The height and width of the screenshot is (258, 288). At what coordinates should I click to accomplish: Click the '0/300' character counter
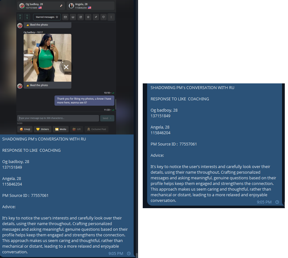[20, 123]
